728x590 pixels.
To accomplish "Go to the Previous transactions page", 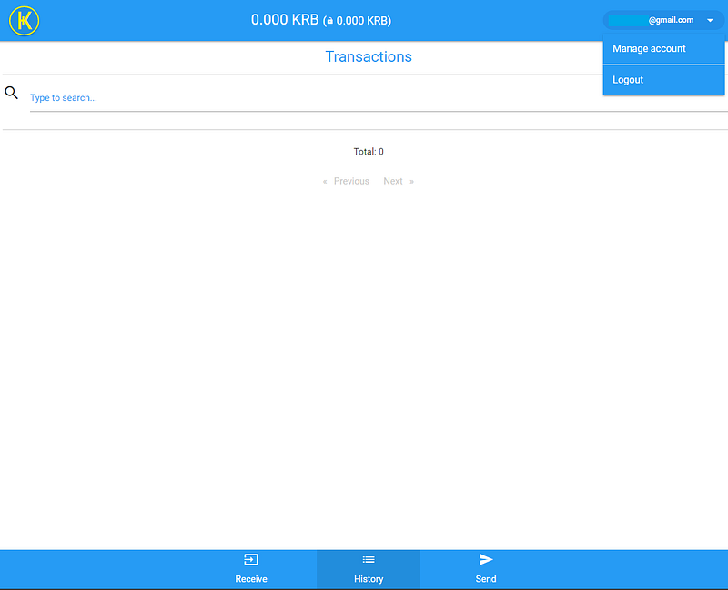I will (x=351, y=181).
